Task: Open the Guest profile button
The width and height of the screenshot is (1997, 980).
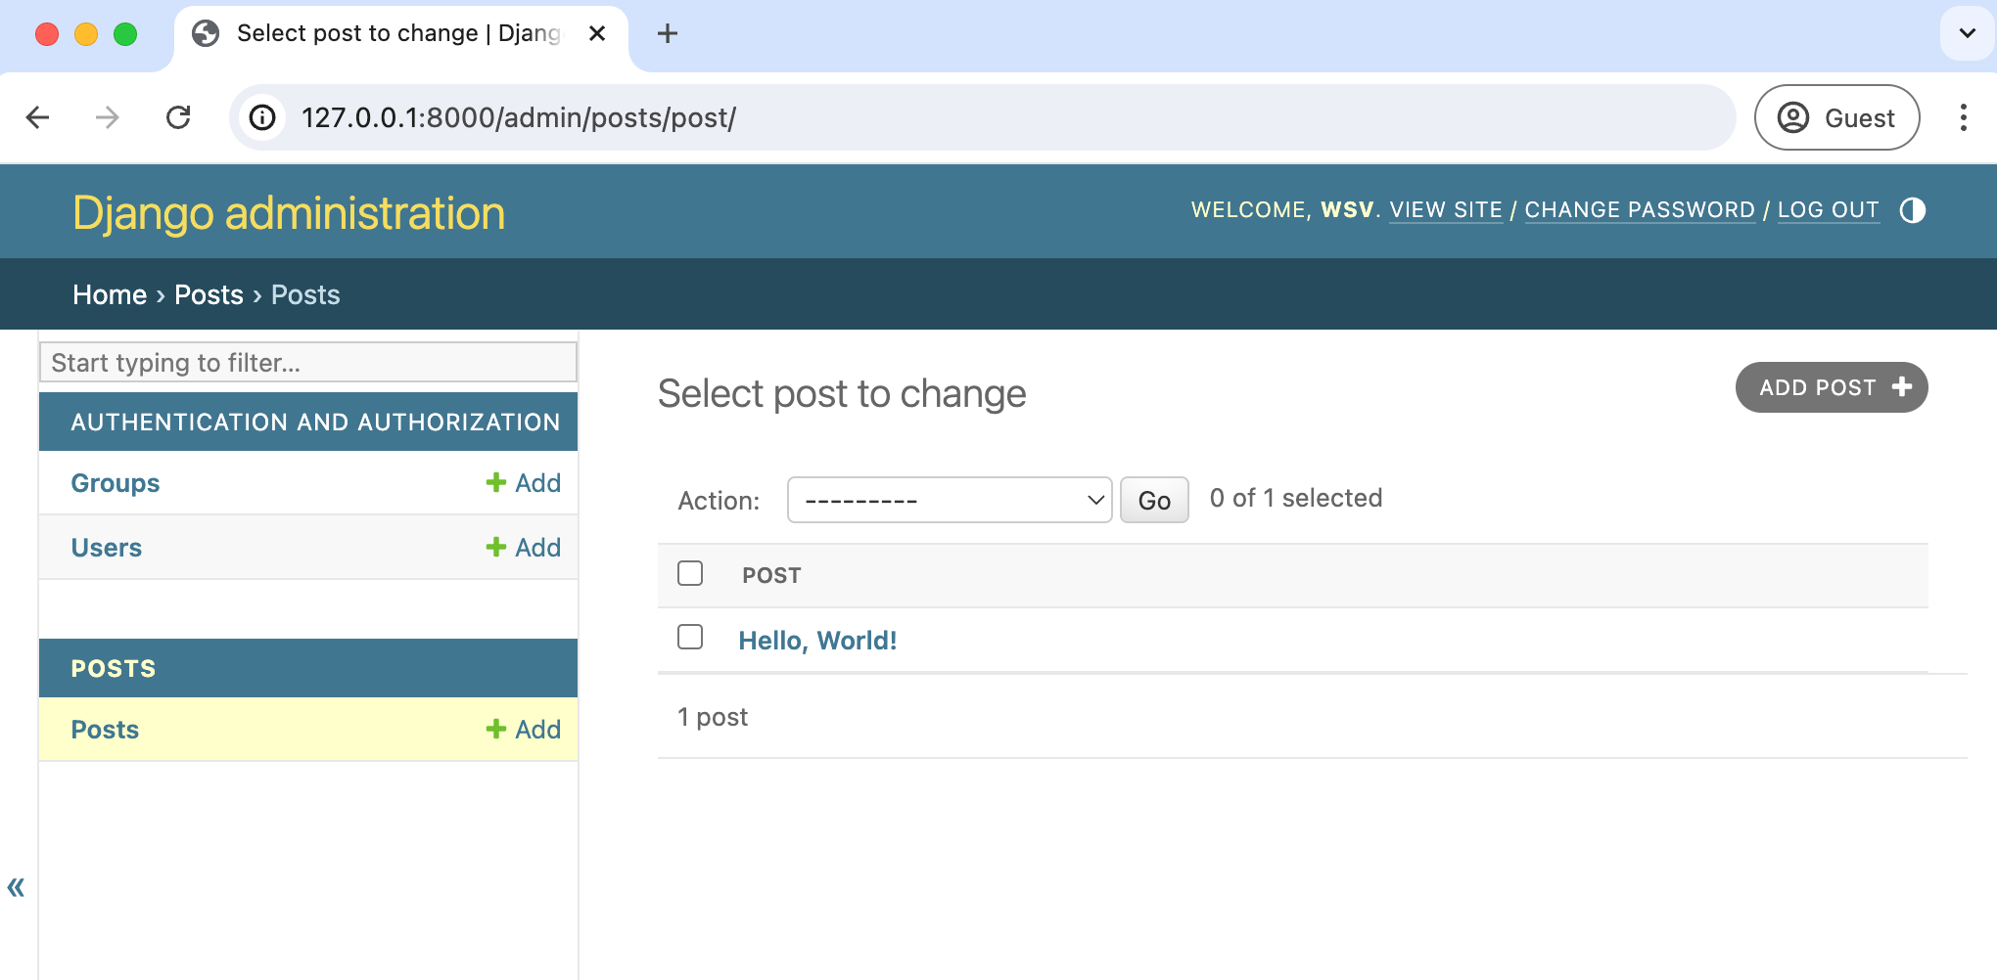Action: pos(1836,117)
